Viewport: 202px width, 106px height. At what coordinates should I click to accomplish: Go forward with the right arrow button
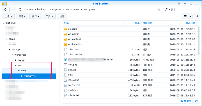coord(12,10)
